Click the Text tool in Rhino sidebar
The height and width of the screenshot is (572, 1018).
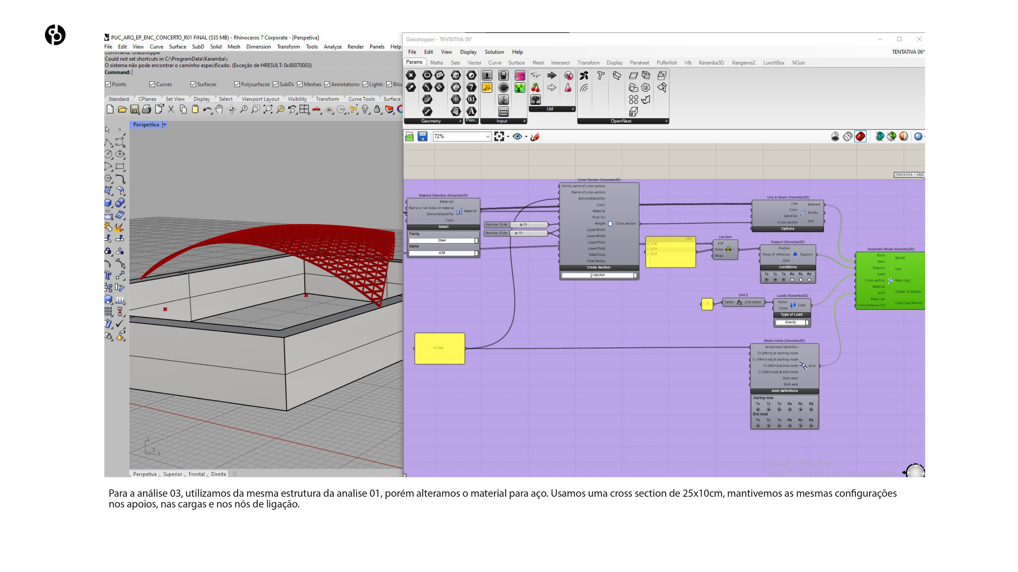108,275
